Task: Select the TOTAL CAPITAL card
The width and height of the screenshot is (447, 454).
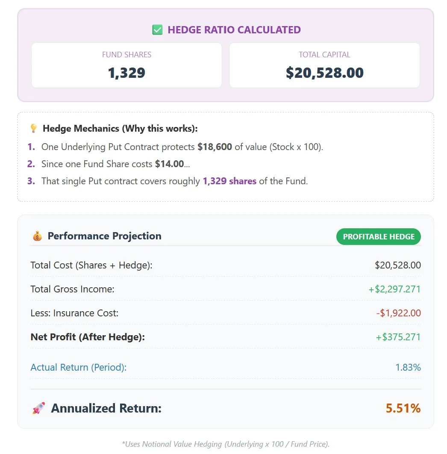Action: (324, 65)
